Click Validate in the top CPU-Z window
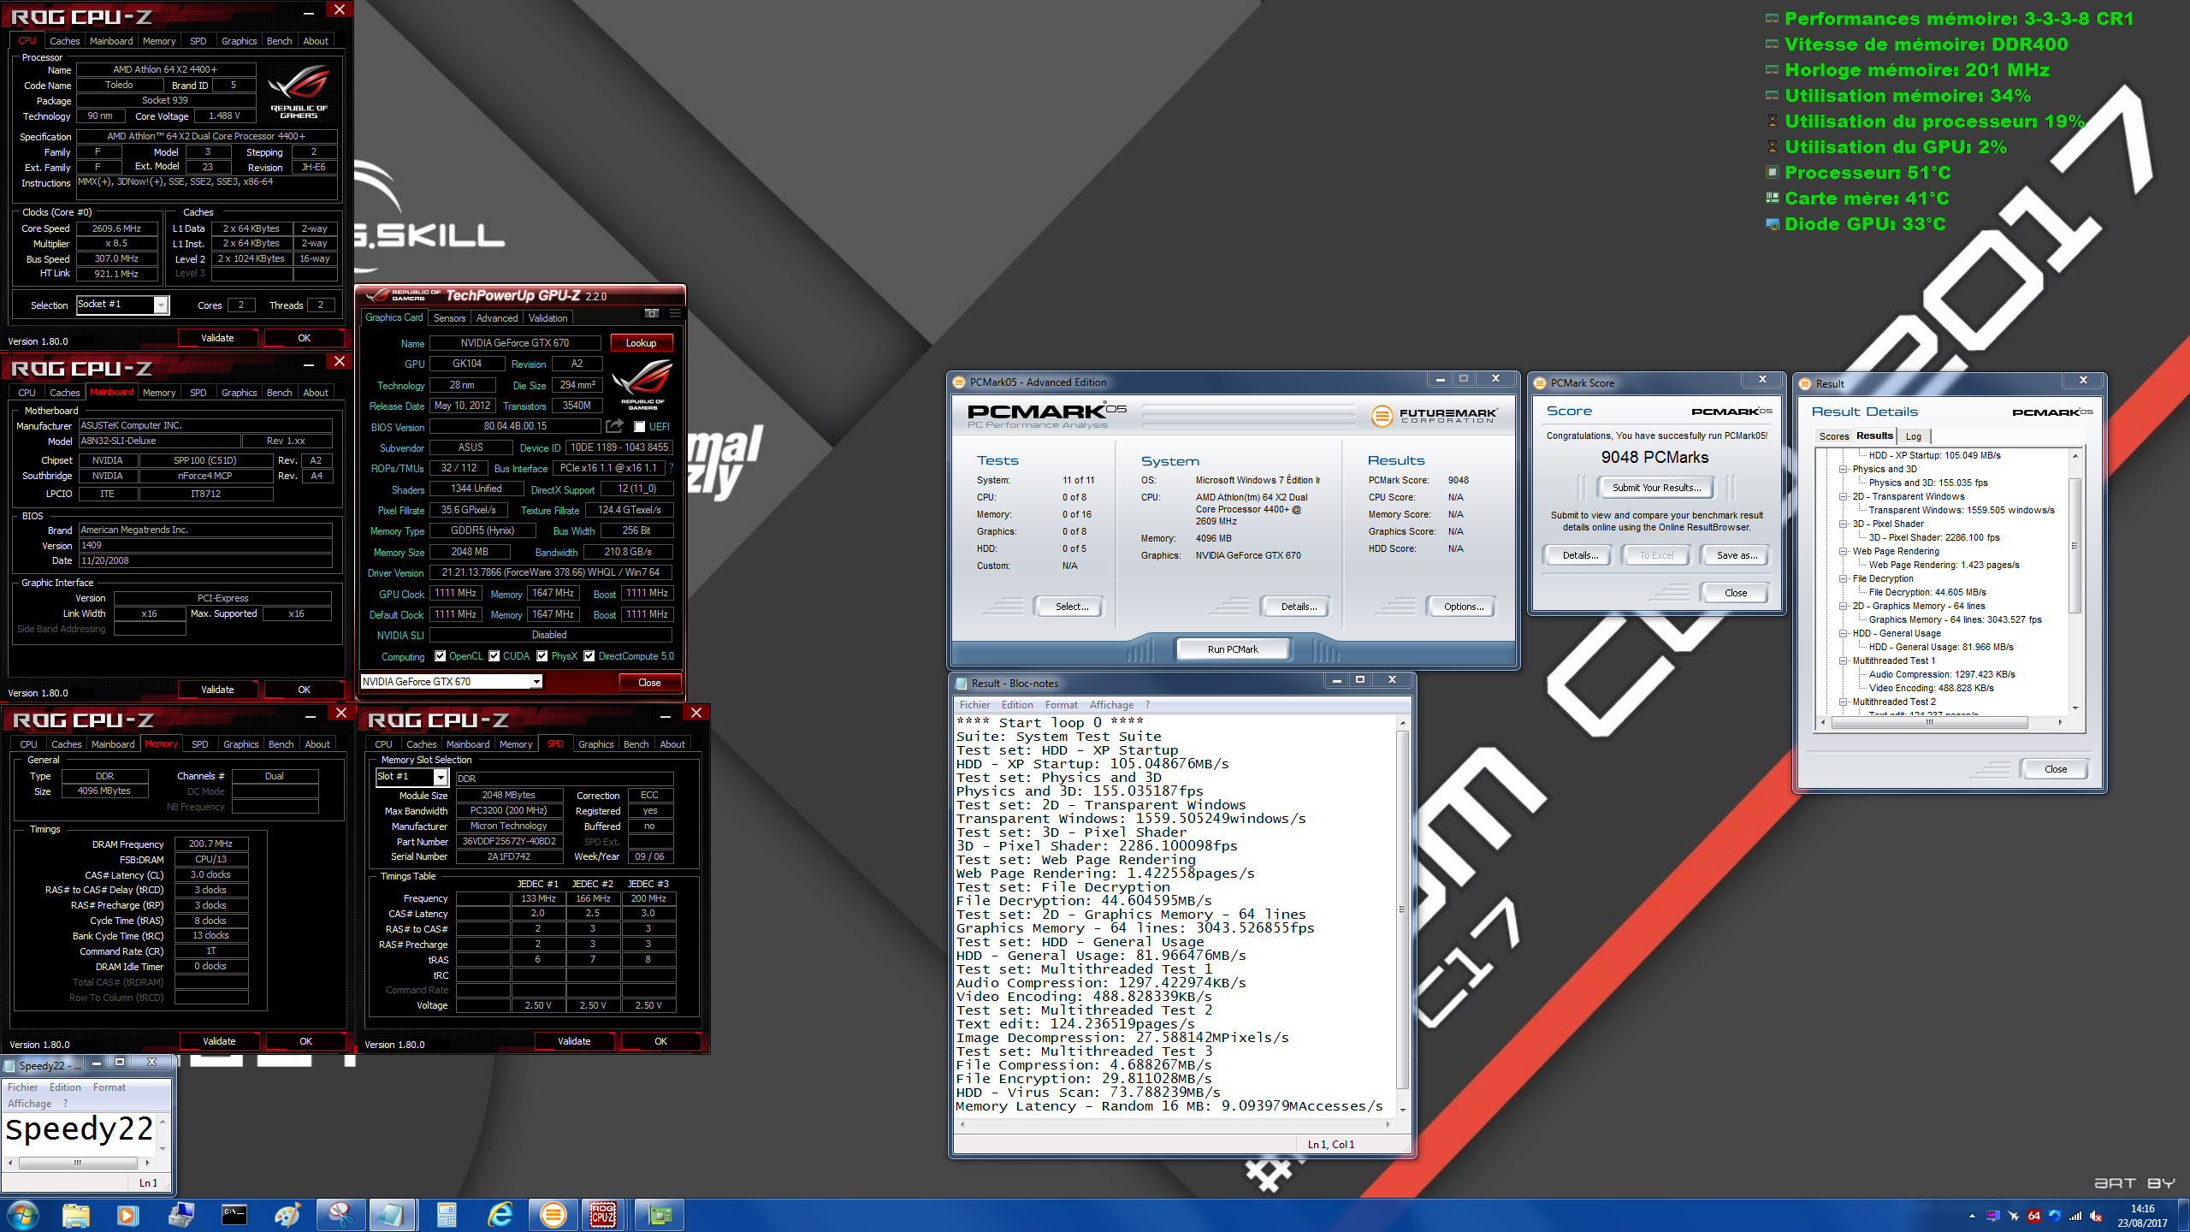Screen dimensions: 2190x1232 (217, 338)
